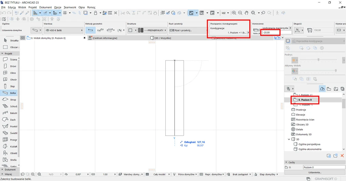Toggle the guide lines toolbar button
The width and height of the screenshot is (346, 181).
click(35, 13)
